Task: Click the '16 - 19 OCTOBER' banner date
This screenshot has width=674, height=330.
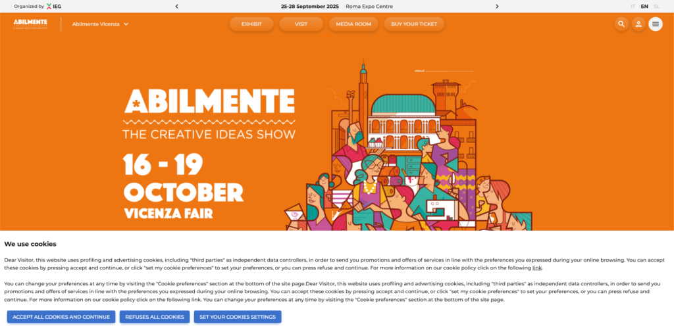Action: (183, 177)
